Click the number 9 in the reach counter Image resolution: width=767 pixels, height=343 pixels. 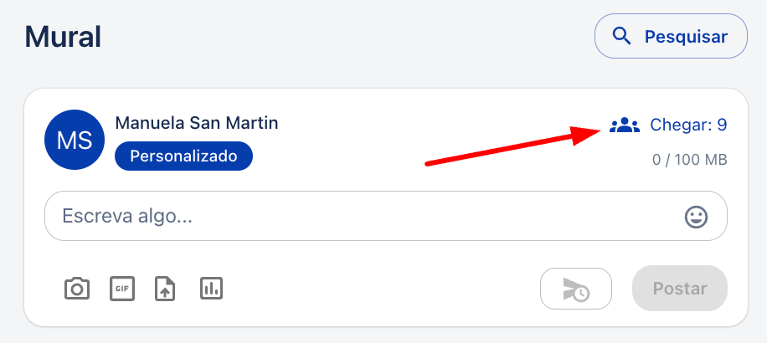point(722,125)
